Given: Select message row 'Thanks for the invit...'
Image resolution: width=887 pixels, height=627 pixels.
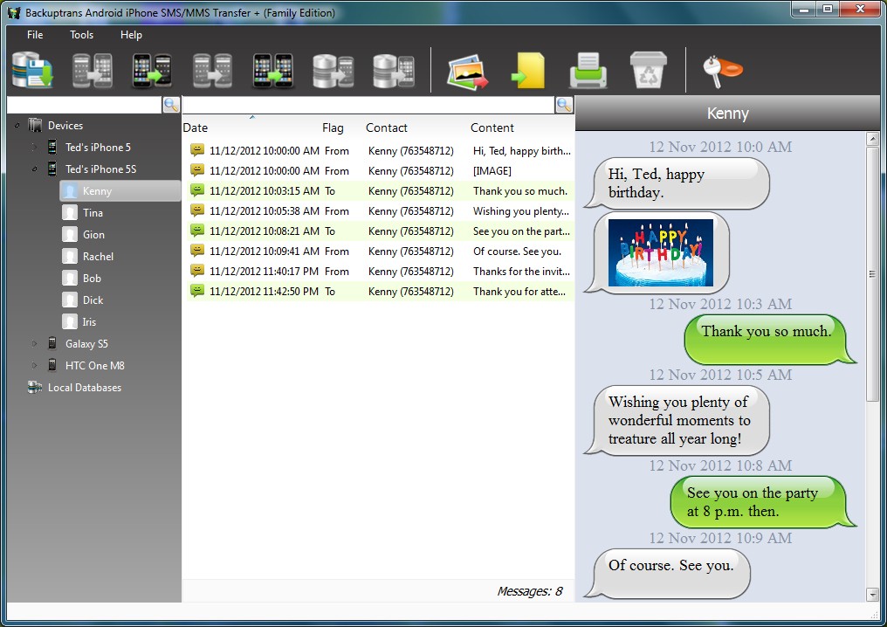Looking at the screenshot, I should click(378, 271).
